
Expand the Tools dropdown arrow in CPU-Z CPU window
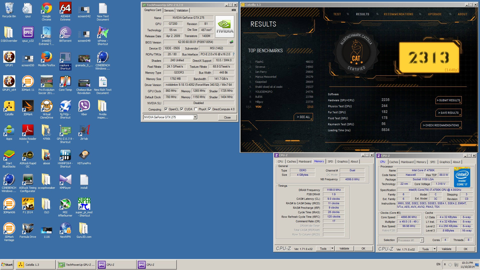tap(434, 249)
